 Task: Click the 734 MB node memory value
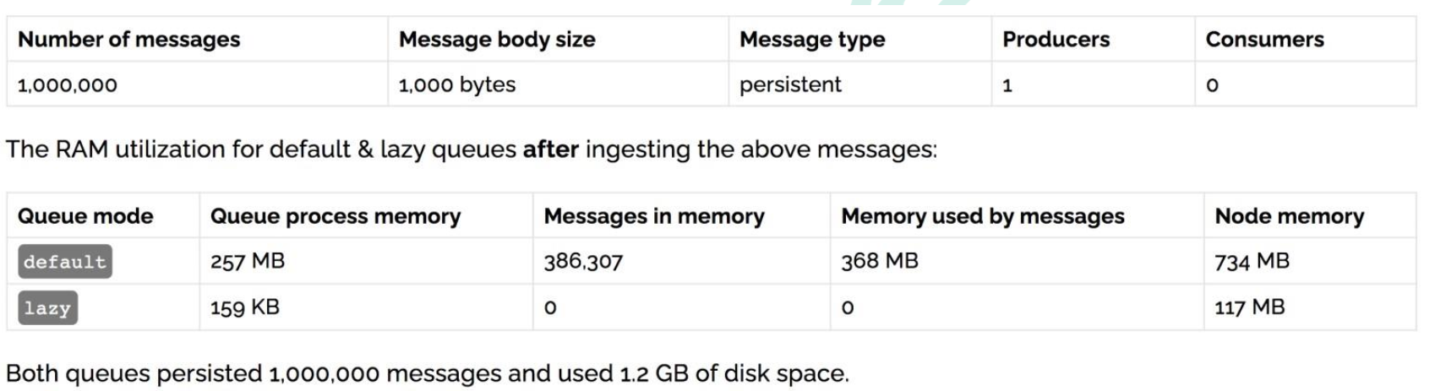coord(1252,262)
